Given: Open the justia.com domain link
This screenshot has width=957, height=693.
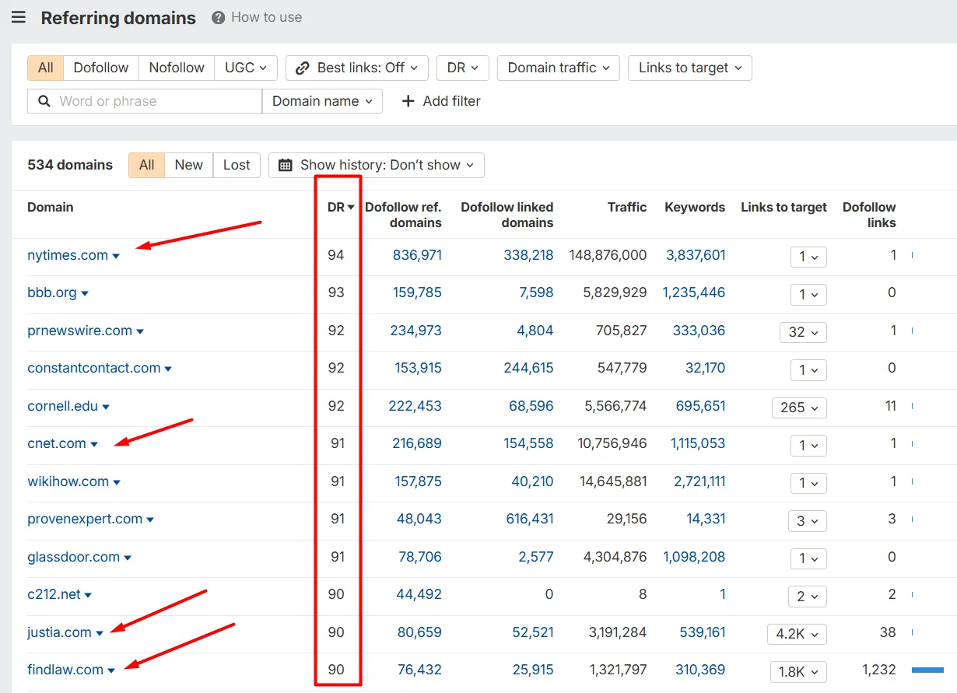Looking at the screenshot, I should click(59, 632).
